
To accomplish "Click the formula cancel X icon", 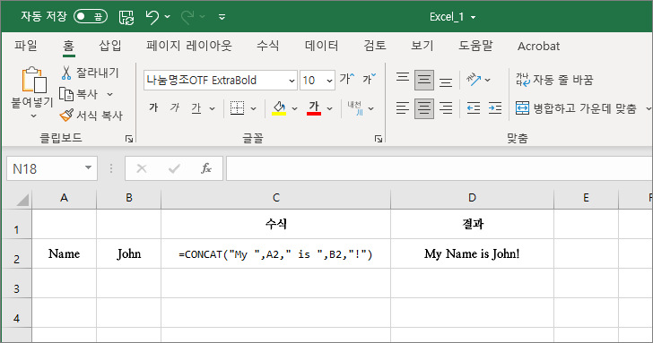I will [x=142, y=168].
